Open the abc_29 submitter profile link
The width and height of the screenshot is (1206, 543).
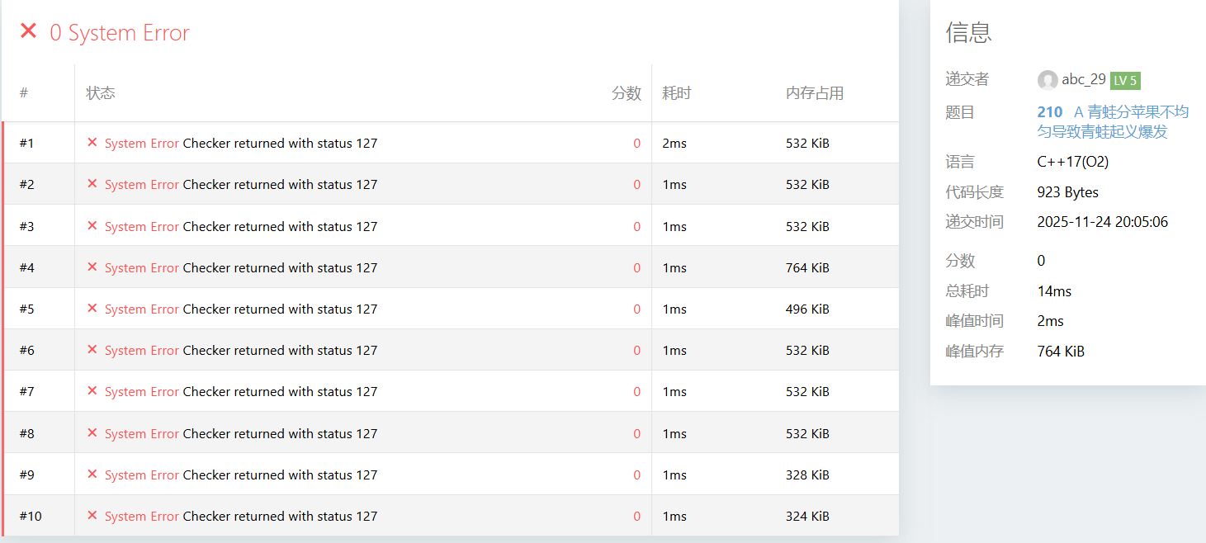tap(1083, 79)
